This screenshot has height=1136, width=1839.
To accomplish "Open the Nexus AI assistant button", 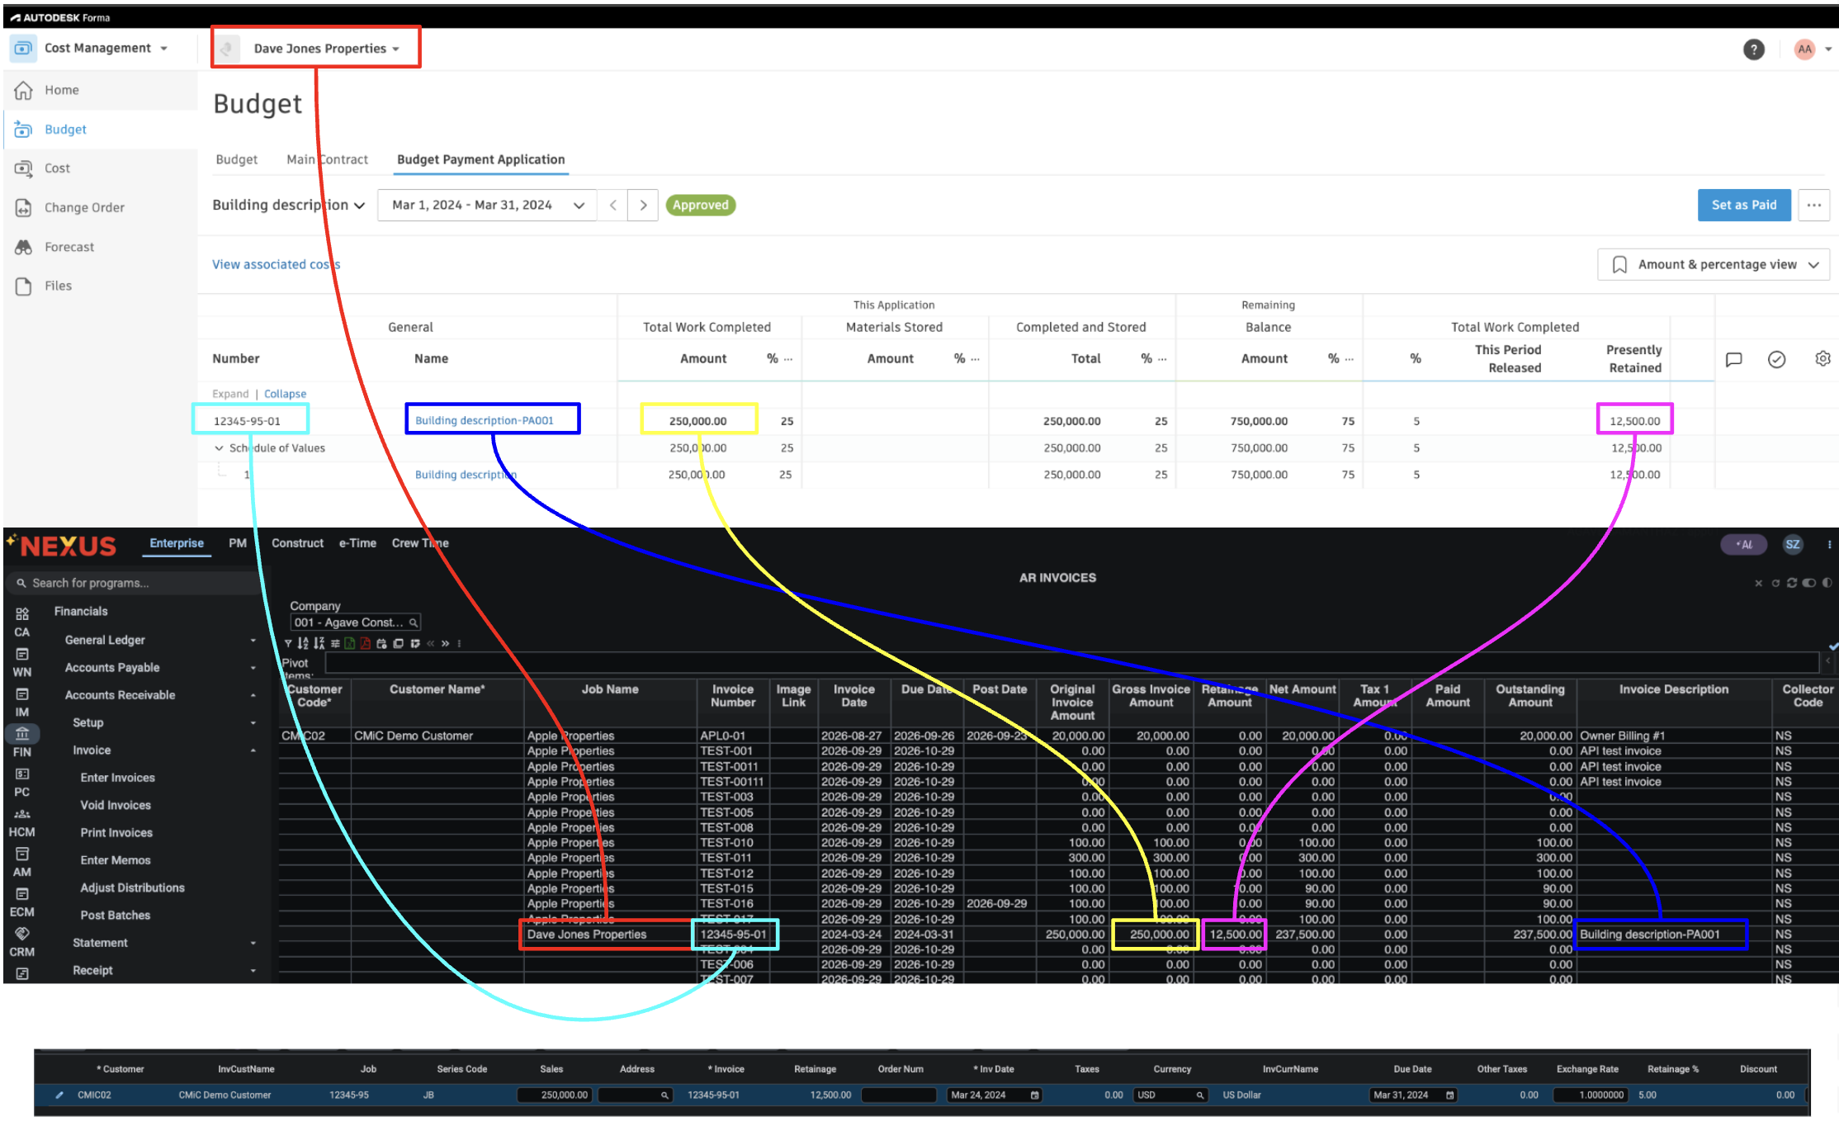I will [1742, 544].
